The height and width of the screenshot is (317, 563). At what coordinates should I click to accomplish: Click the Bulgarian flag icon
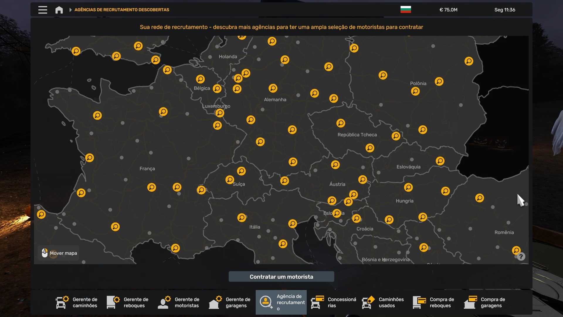[x=406, y=9]
